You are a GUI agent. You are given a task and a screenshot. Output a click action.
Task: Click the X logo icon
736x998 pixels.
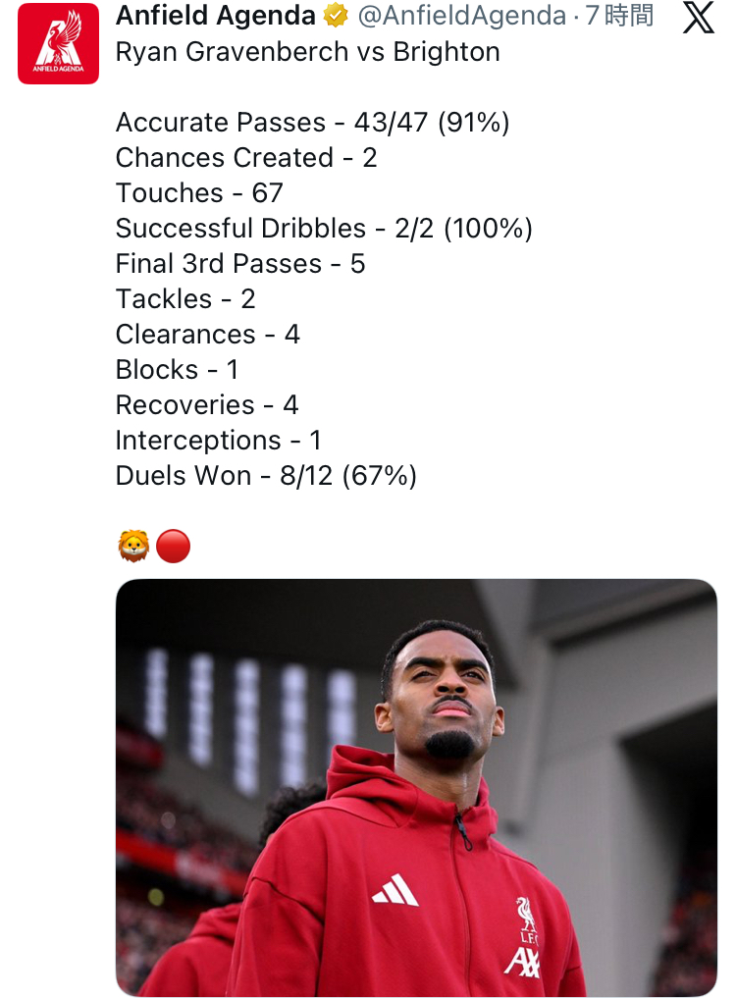698,17
